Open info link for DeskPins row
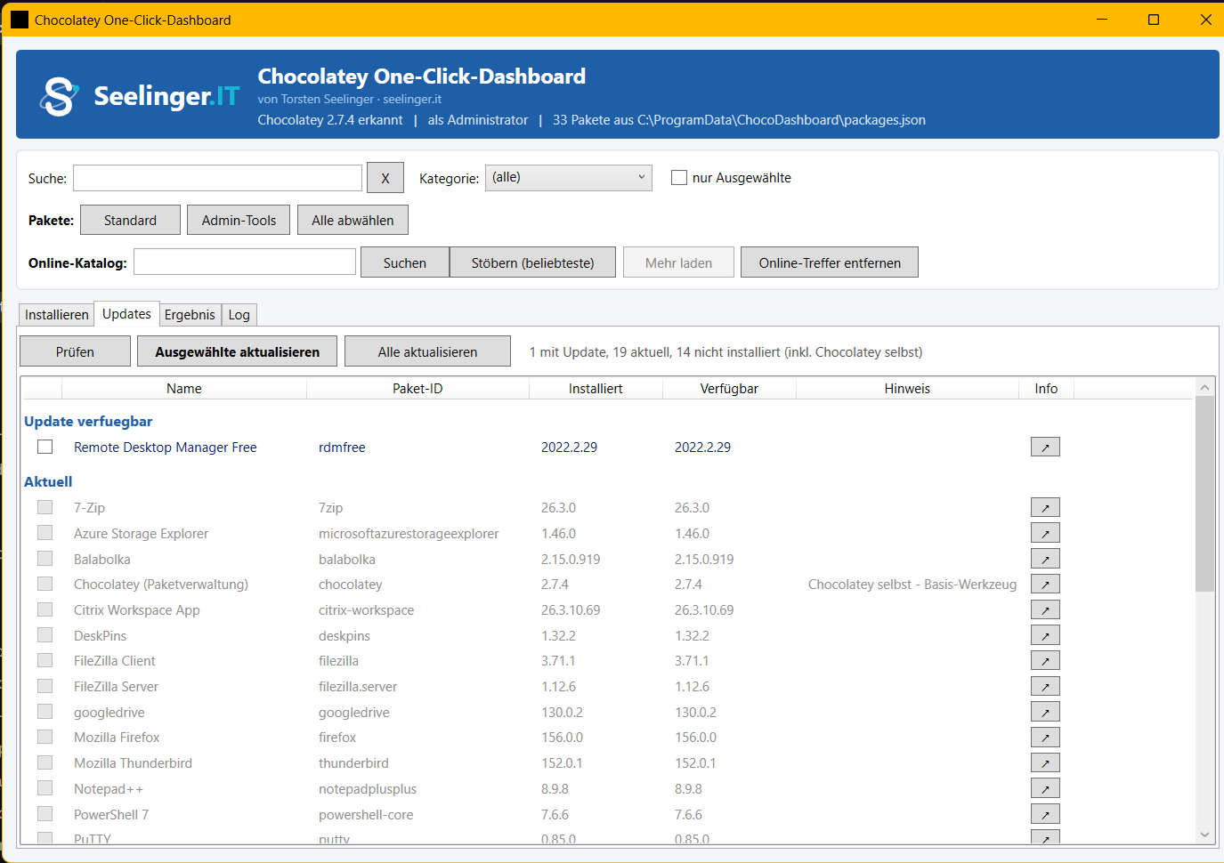 tap(1045, 636)
